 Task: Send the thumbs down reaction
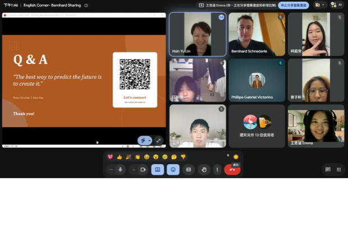(183, 157)
